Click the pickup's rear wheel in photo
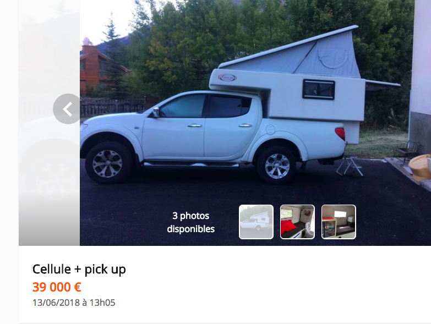 point(276,166)
